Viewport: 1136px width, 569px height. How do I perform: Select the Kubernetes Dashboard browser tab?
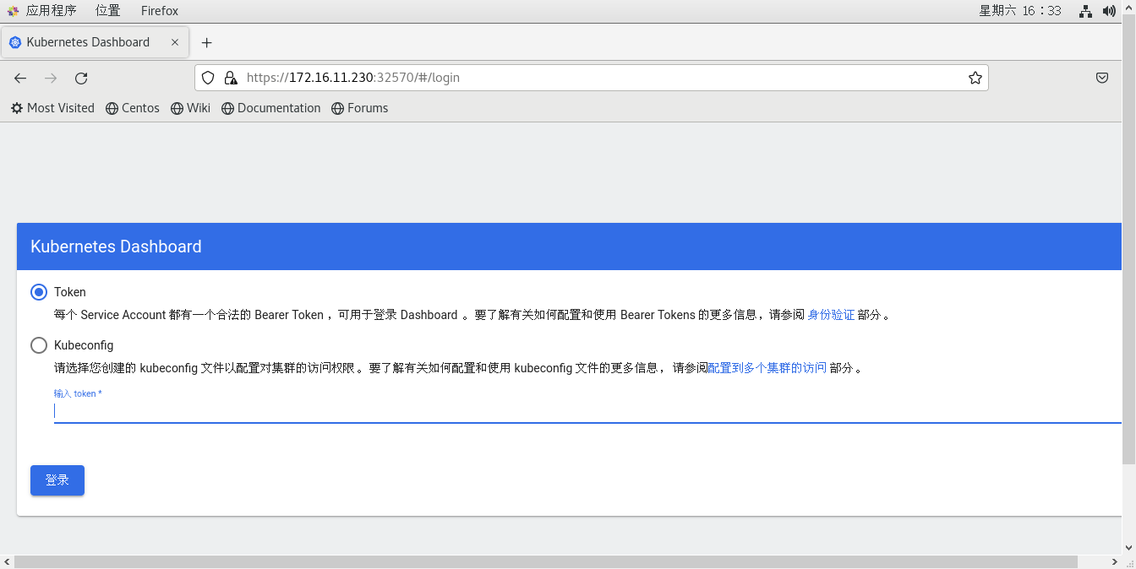[94, 42]
